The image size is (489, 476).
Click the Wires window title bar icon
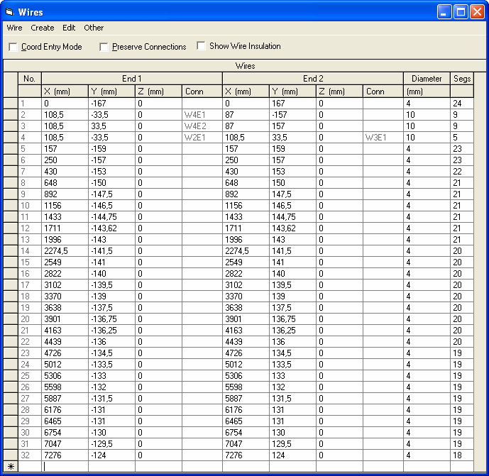pyautogui.click(x=9, y=12)
